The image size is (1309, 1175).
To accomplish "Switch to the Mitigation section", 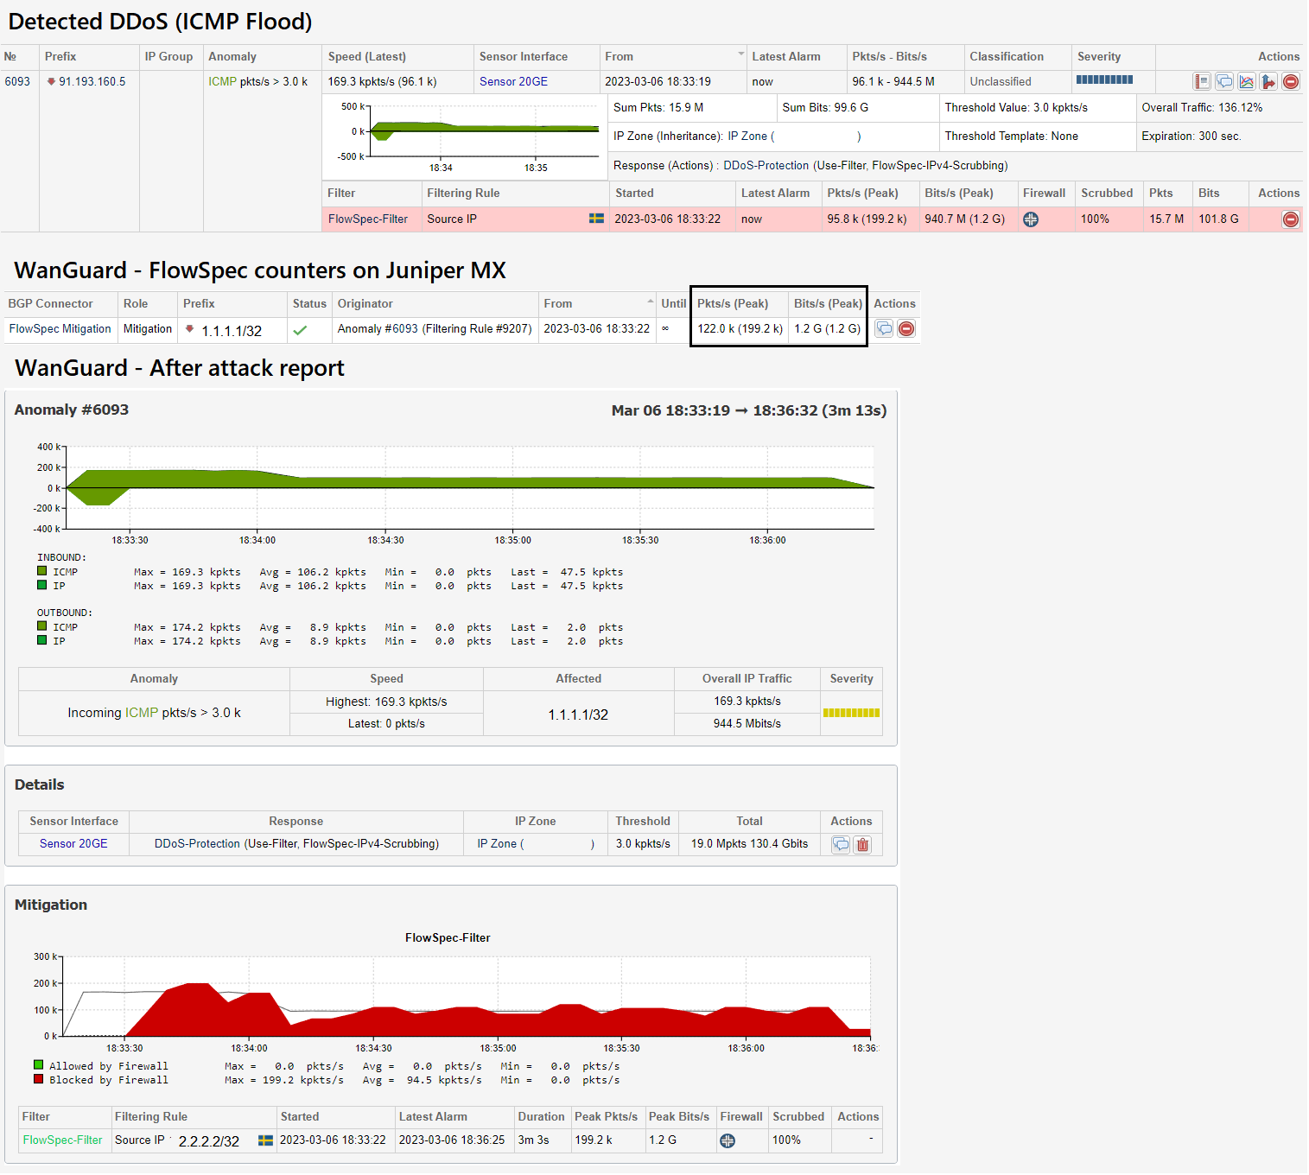I will (x=51, y=905).
